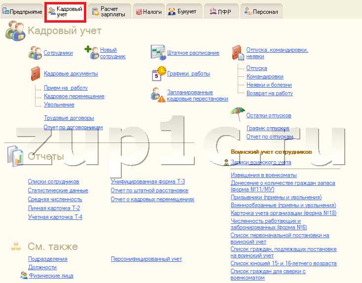Click the Новый сотрудник plus-person icon

pos(92,52)
